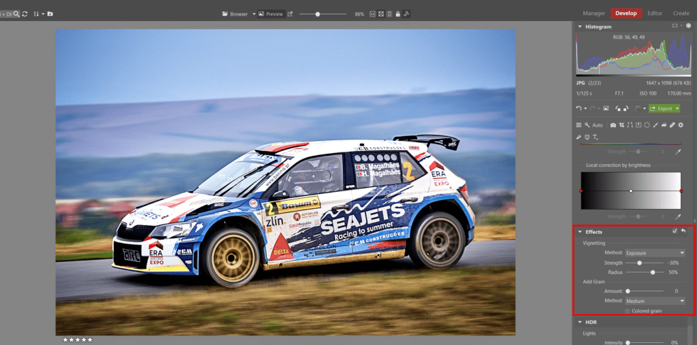The height and width of the screenshot is (345, 697).
Task: Click the upper Strength eyedropper icon
Action: point(680,152)
